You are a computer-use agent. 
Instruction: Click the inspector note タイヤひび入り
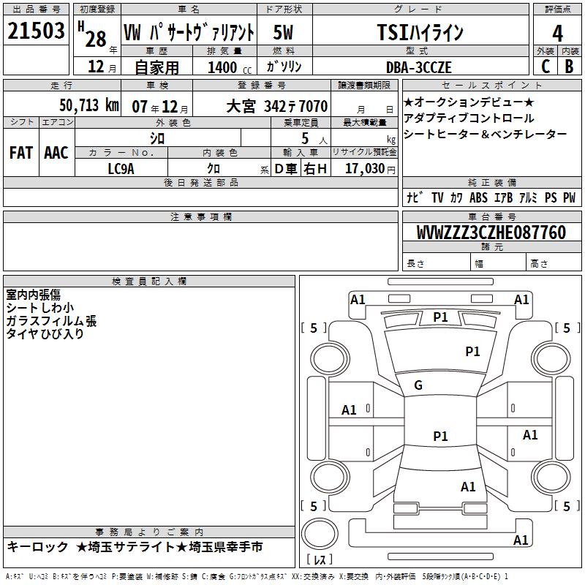[45, 334]
